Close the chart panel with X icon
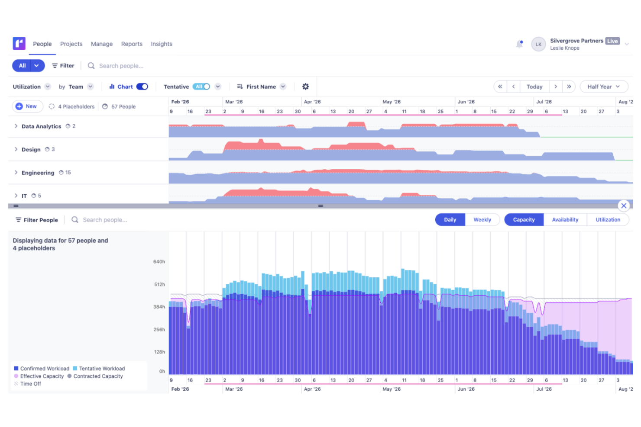This screenshot has width=641, height=427. click(623, 206)
